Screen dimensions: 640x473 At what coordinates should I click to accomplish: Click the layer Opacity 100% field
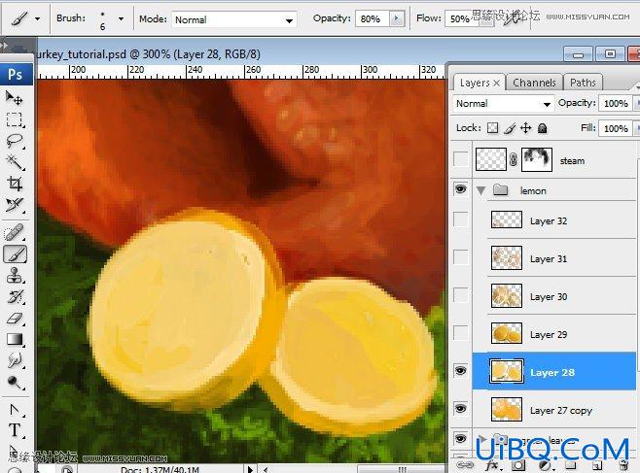616,104
